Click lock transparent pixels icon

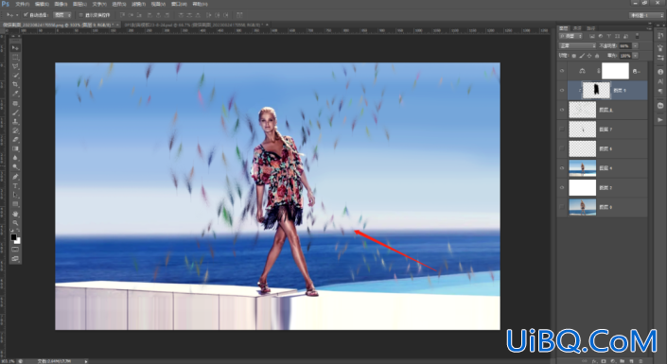click(574, 56)
